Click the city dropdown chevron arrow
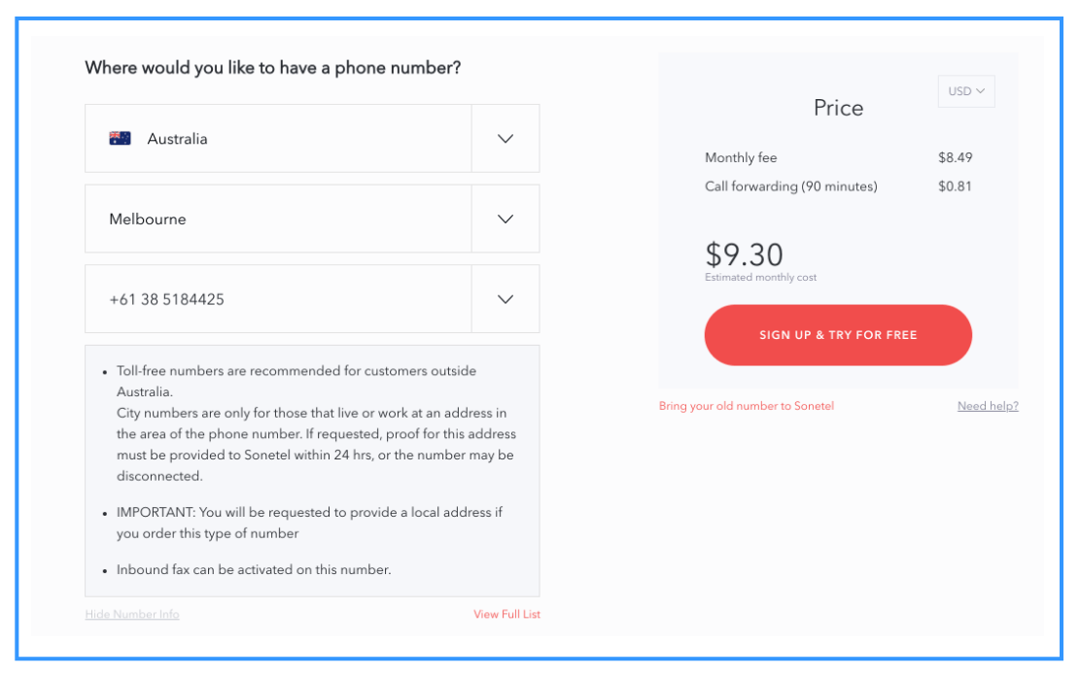Screen dimensions: 1080x677 point(505,219)
